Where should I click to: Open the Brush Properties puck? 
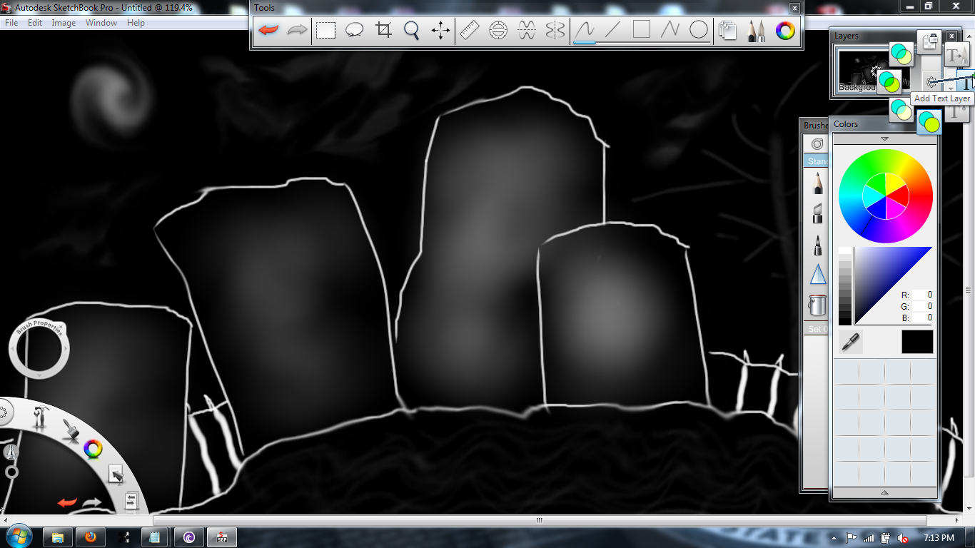(x=39, y=349)
